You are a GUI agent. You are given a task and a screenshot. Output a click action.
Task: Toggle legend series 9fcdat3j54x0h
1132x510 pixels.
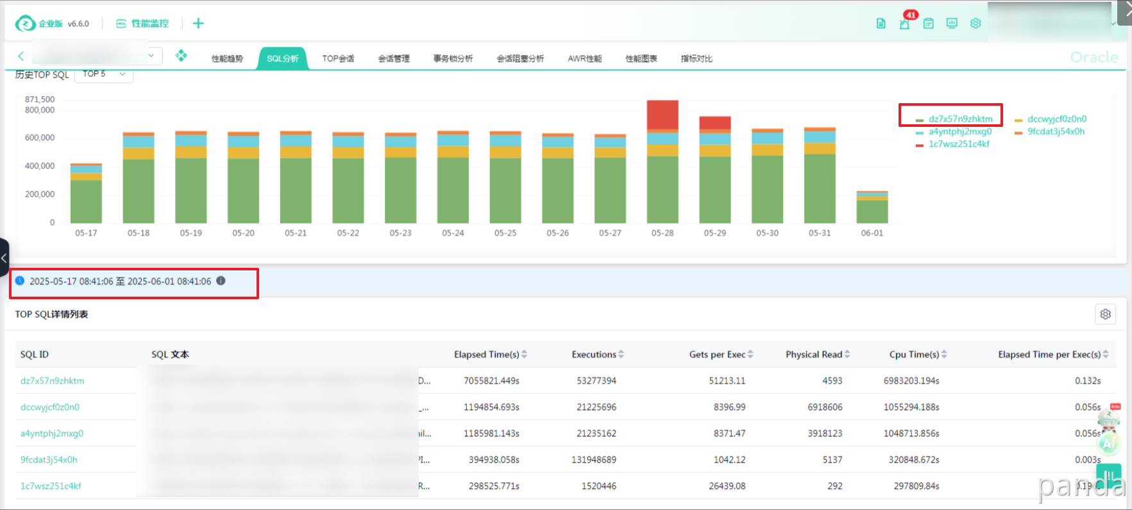coord(1050,131)
